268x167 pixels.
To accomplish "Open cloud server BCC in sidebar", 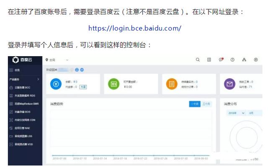I will coord(22,88).
